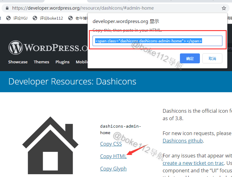The image size is (232, 177).
Task: Click the globe icon of 老牛博客 bookmark
Action: point(70,18)
